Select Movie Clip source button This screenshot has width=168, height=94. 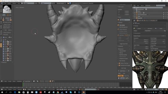pyautogui.click(x=127, y=76)
